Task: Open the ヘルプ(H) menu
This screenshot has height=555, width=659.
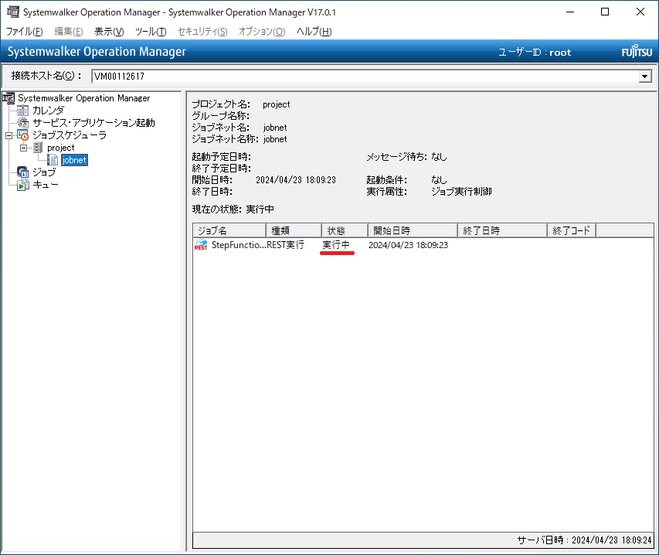Action: point(314,32)
